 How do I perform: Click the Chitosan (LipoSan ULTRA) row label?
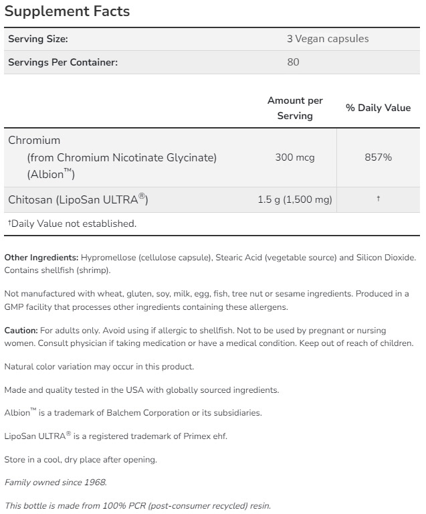(x=78, y=199)
